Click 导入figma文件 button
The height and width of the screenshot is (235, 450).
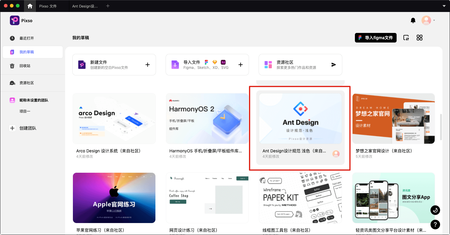coord(376,38)
